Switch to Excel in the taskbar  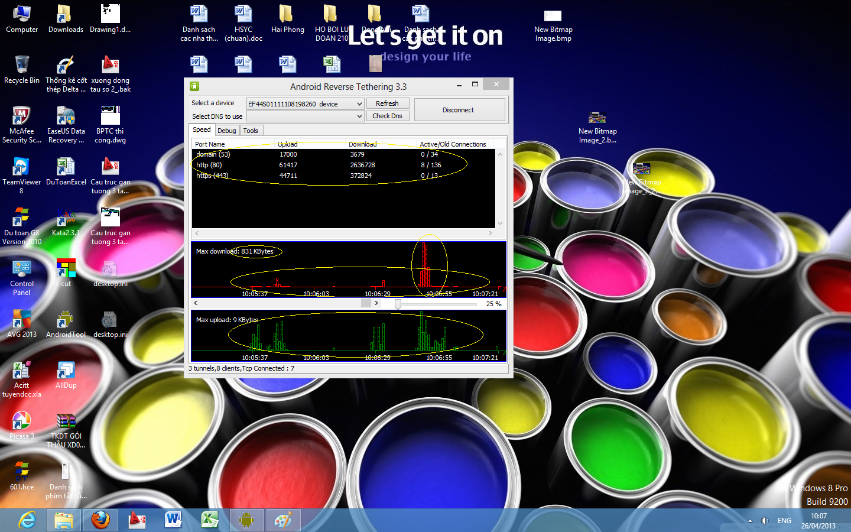(210, 520)
